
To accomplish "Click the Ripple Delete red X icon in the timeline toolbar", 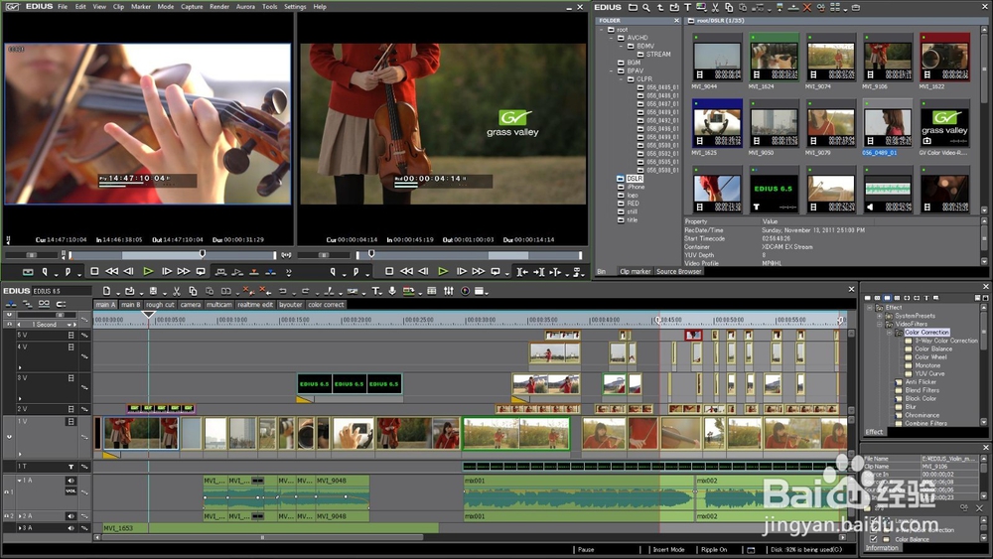I will (x=264, y=291).
